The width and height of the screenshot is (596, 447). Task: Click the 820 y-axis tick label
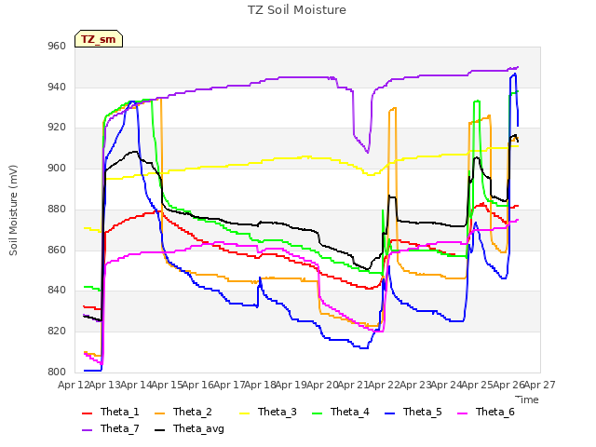tap(57, 332)
